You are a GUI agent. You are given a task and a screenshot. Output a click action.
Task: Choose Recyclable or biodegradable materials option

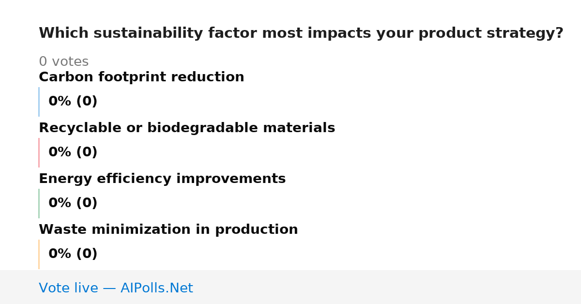(x=187, y=128)
